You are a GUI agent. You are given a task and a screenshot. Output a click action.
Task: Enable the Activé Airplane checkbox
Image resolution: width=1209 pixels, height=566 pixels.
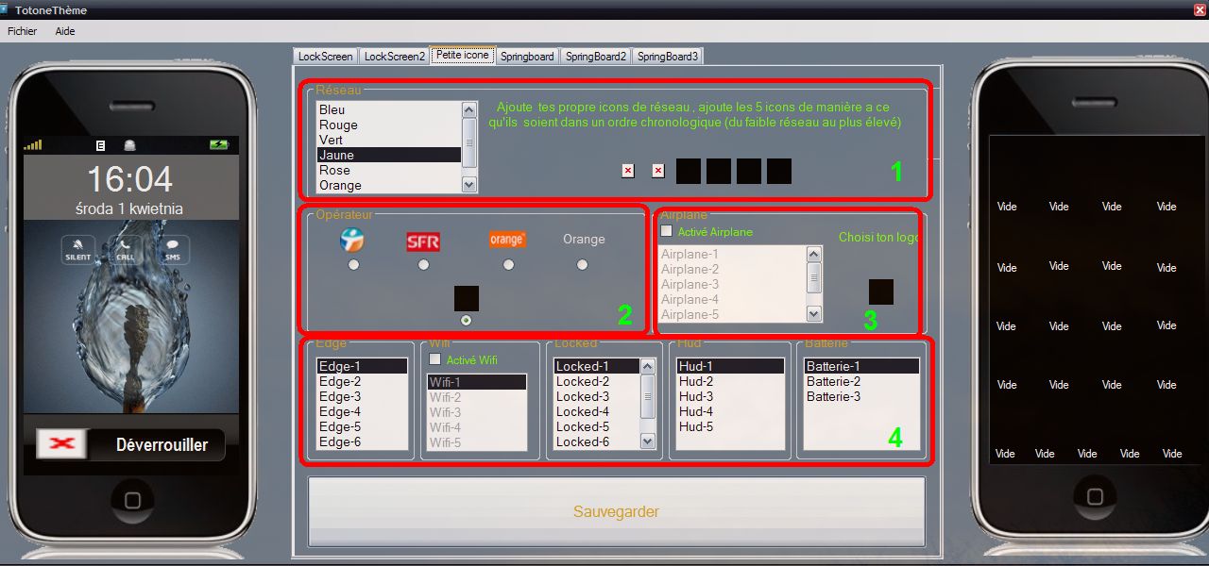click(666, 231)
